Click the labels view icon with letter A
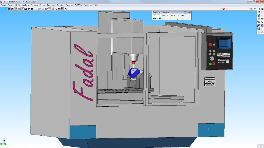This screenshot has width=264, height=148. 12,9
